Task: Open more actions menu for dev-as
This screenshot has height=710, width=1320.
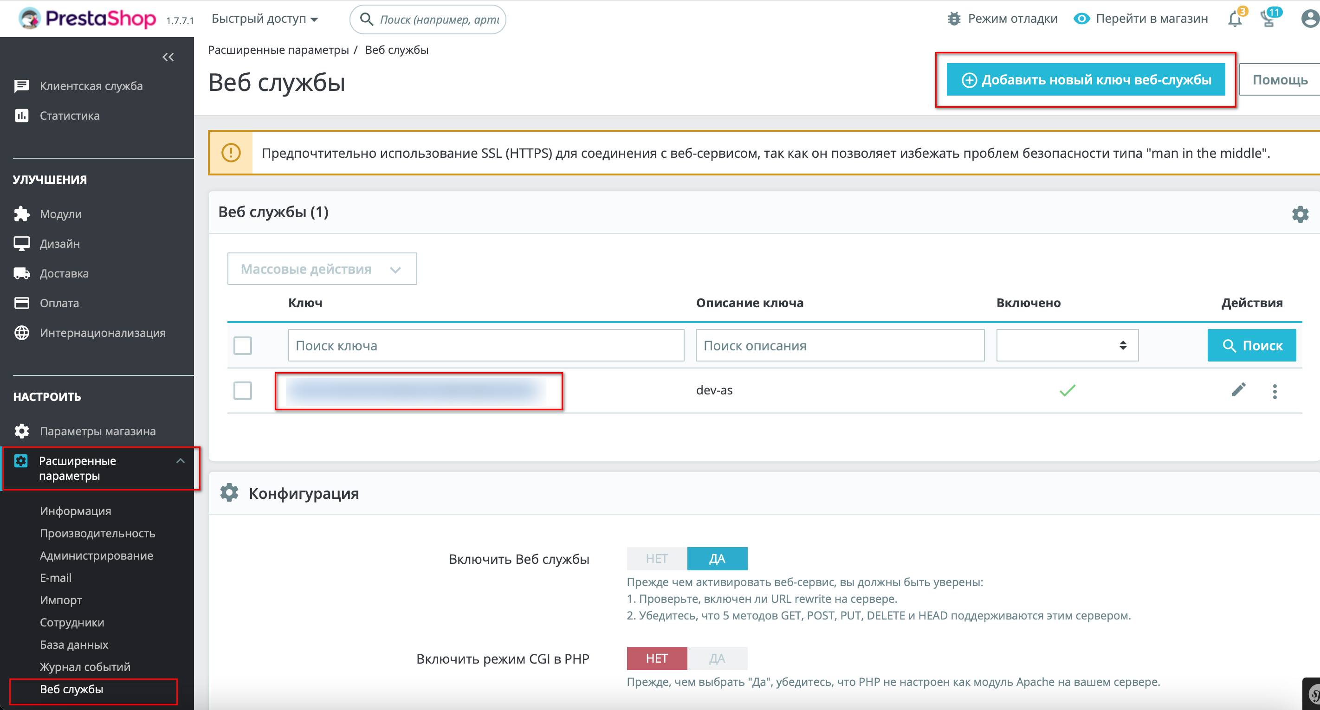Action: point(1275,391)
